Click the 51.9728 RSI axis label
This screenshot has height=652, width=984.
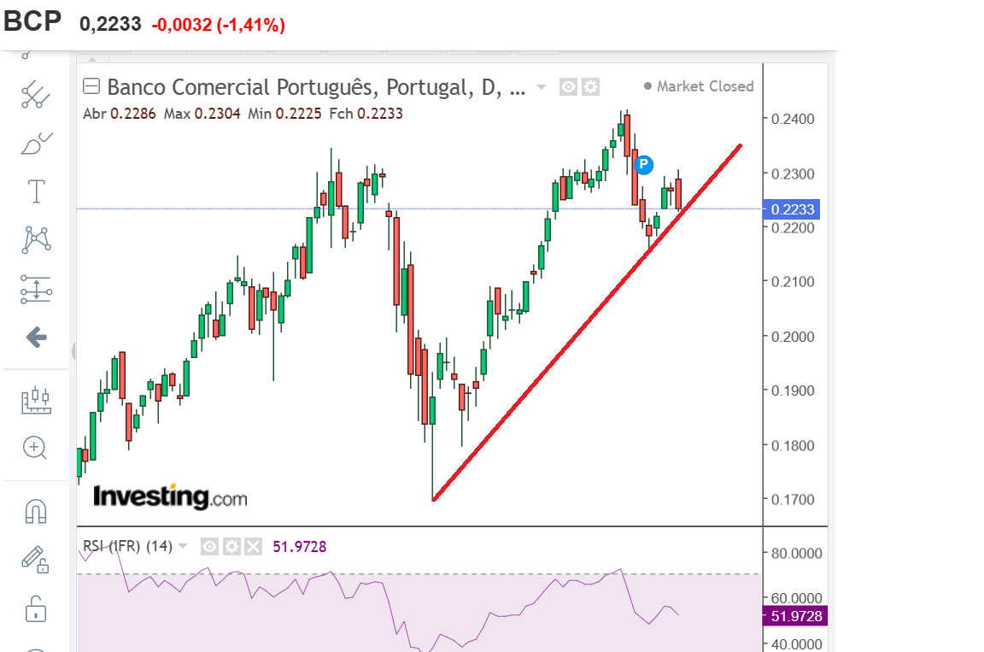click(795, 615)
